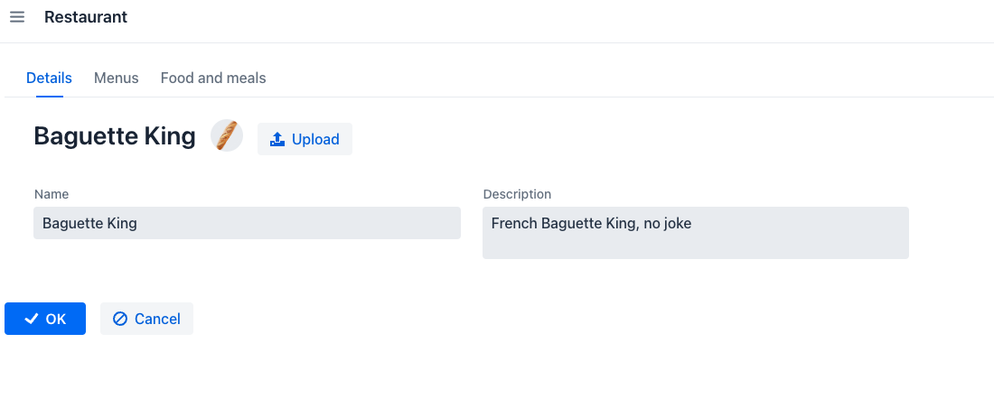
Task: Place cursor after 'no joke' text
Action: (x=693, y=224)
